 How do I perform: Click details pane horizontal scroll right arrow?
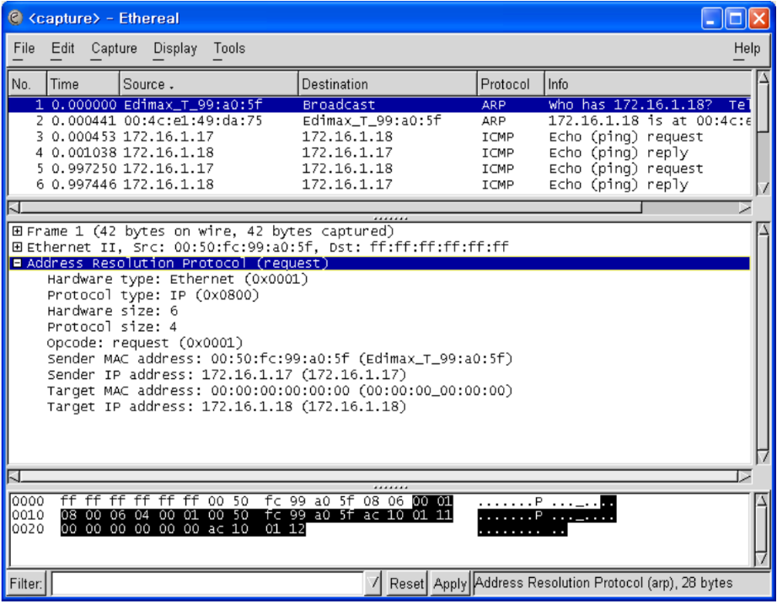click(x=745, y=477)
